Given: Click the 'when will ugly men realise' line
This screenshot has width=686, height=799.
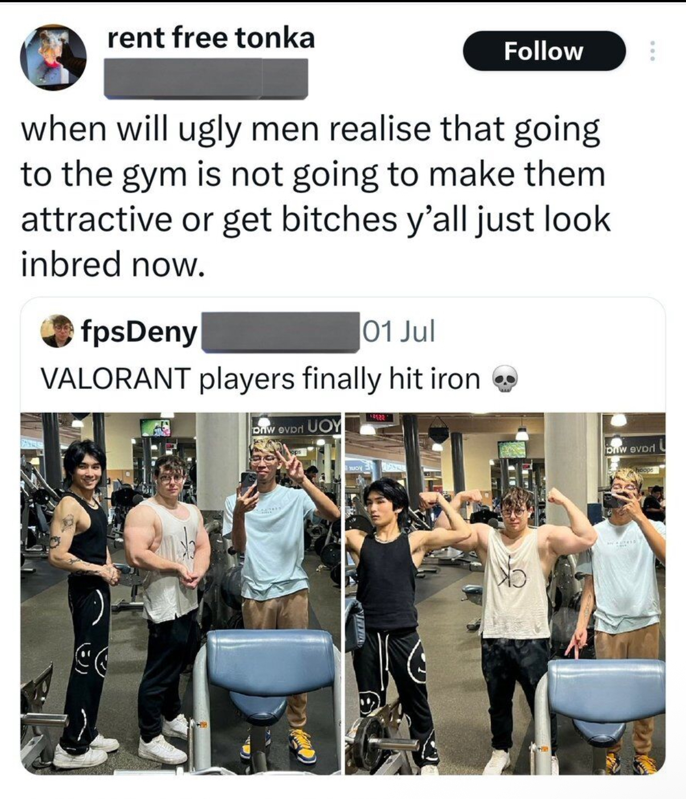Looking at the screenshot, I should pyautogui.click(x=311, y=130).
